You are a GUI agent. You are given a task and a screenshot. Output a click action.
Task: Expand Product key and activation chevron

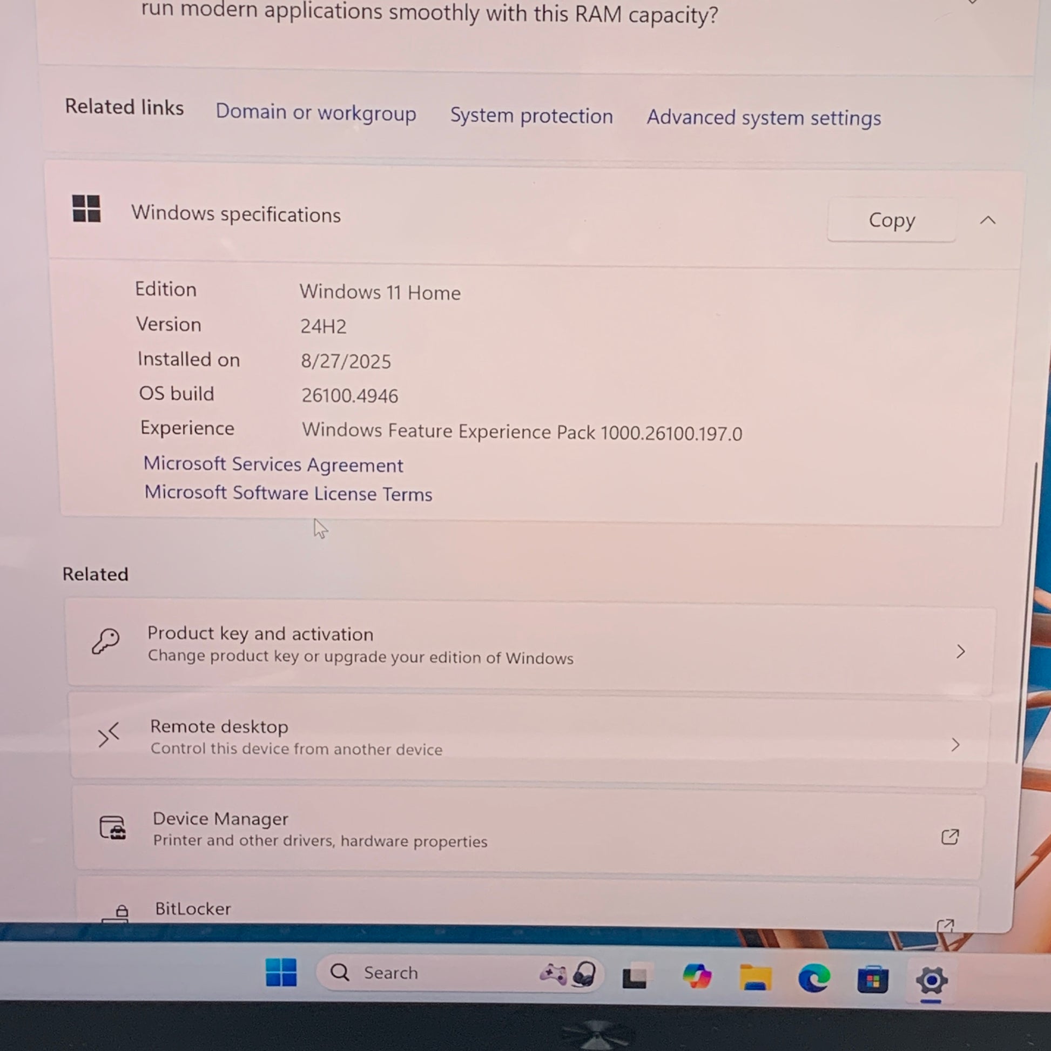(x=961, y=651)
